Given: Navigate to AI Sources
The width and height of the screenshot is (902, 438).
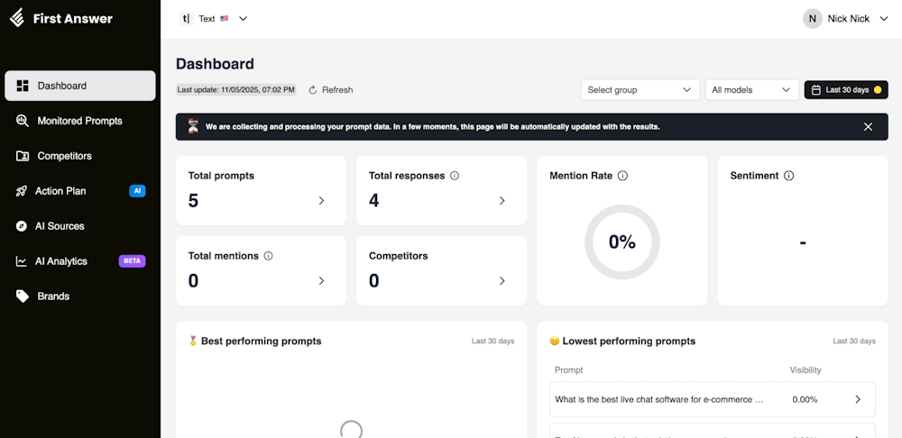Looking at the screenshot, I should (60, 226).
